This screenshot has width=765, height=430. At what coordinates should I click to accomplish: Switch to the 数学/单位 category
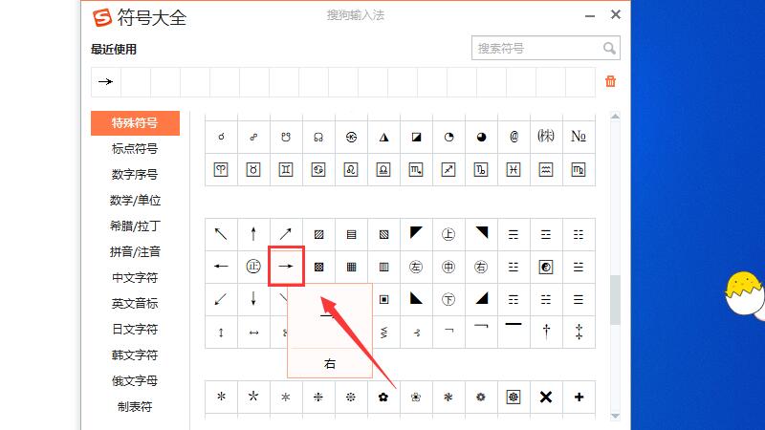pyautogui.click(x=135, y=201)
